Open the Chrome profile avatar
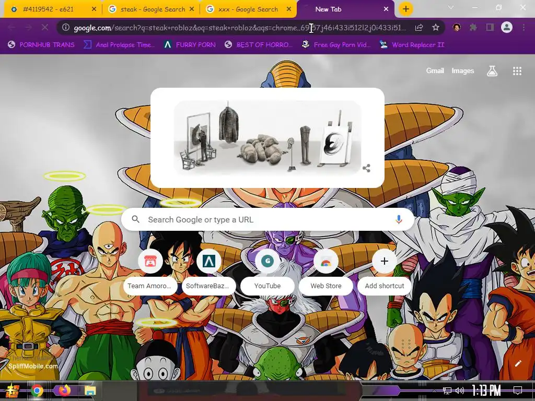Screen dimensions: 535x401 507,27
